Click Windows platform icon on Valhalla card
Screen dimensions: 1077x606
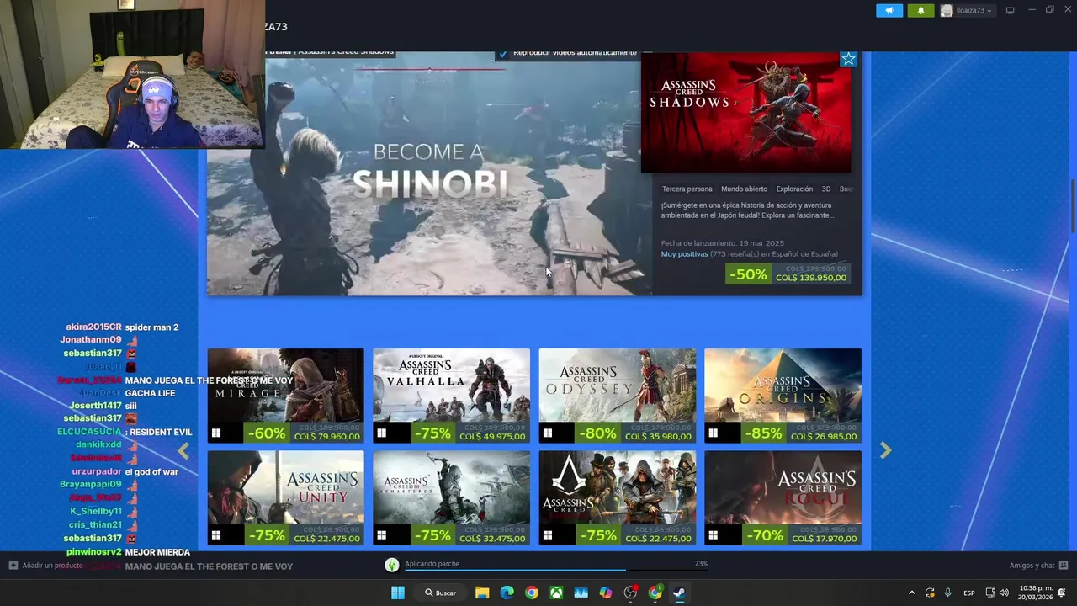[382, 433]
